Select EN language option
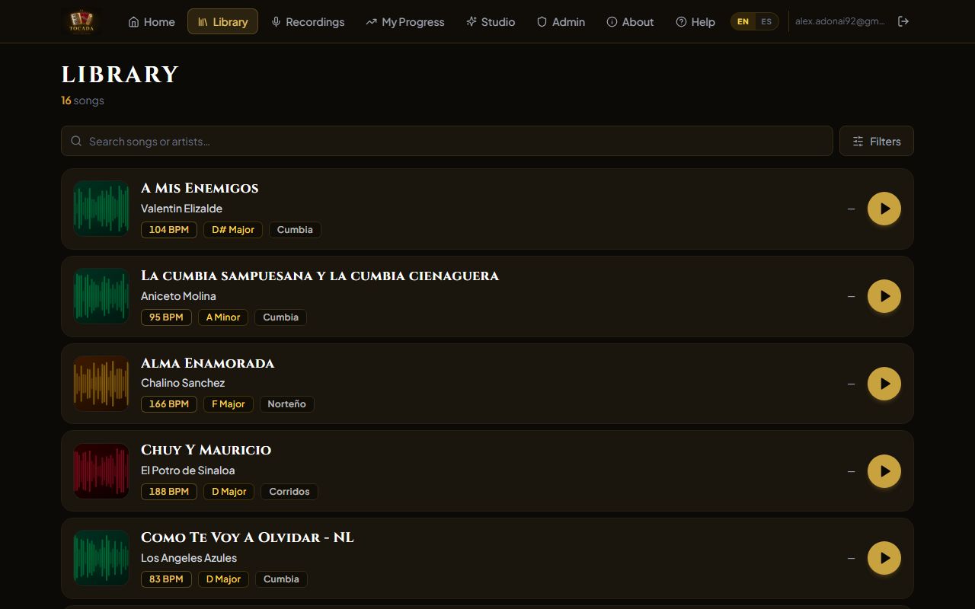Viewport: 975px width, 609px height. point(743,21)
